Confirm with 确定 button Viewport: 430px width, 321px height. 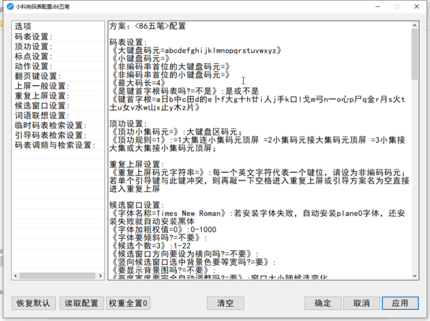pyautogui.click(x=323, y=303)
